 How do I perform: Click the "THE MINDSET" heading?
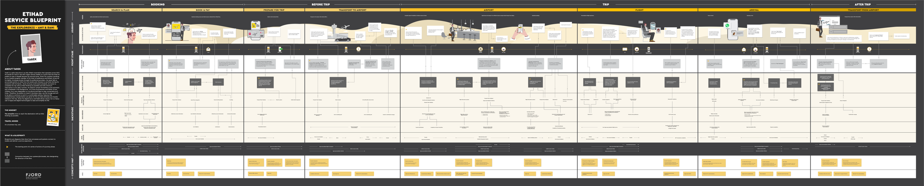(x=11, y=110)
